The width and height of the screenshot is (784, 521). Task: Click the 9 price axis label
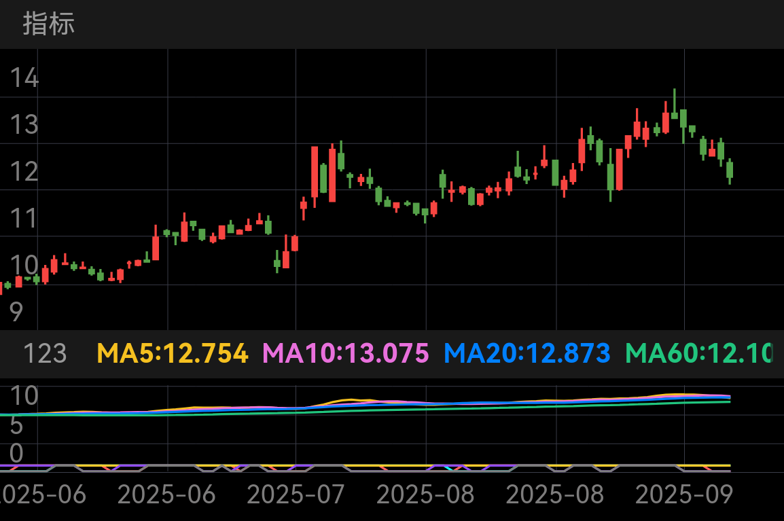pos(16,312)
